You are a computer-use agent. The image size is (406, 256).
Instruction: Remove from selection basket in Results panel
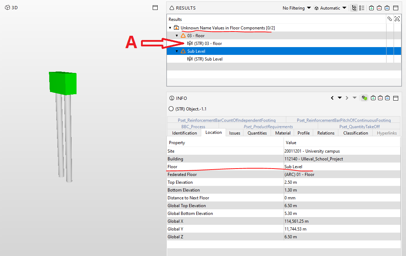pos(379,8)
